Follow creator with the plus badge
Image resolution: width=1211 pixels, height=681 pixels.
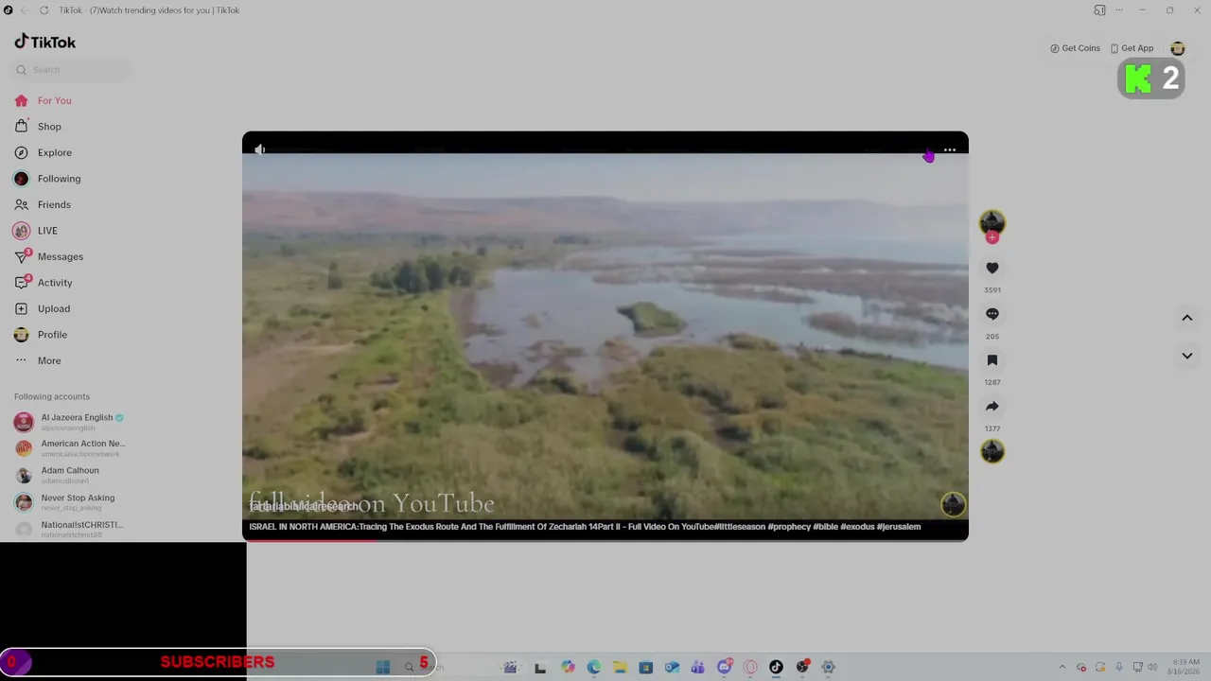992,237
